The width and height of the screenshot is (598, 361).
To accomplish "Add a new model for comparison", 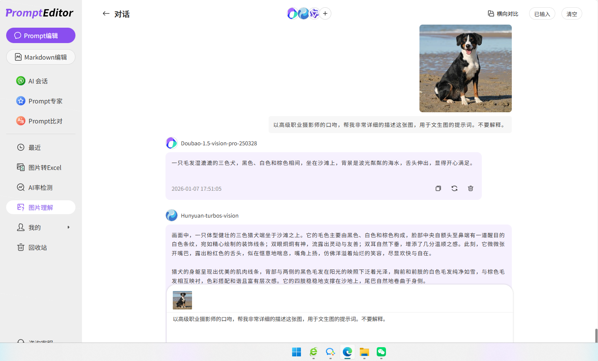I will click(x=325, y=13).
